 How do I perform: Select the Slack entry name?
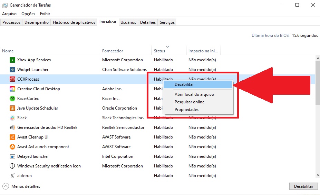[x=22, y=118]
